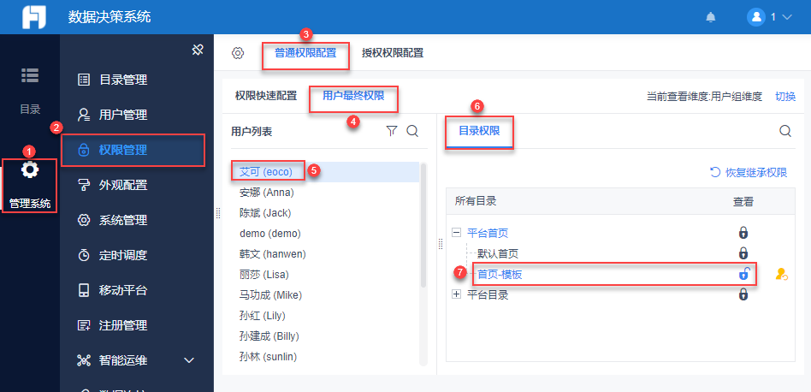Open the account dropdown chevron
The image size is (811, 392).
pos(787,17)
